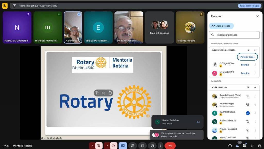264x149 pixels.
Task: Open the chat panel icon
Action: pyautogui.click(x=245, y=146)
